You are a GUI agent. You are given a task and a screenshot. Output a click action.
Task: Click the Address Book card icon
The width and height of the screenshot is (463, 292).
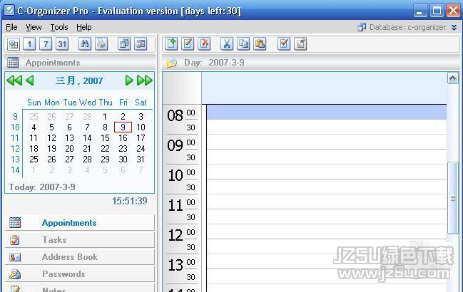[15, 257]
